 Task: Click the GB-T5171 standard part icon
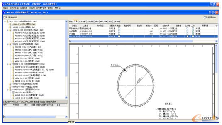point(13,92)
